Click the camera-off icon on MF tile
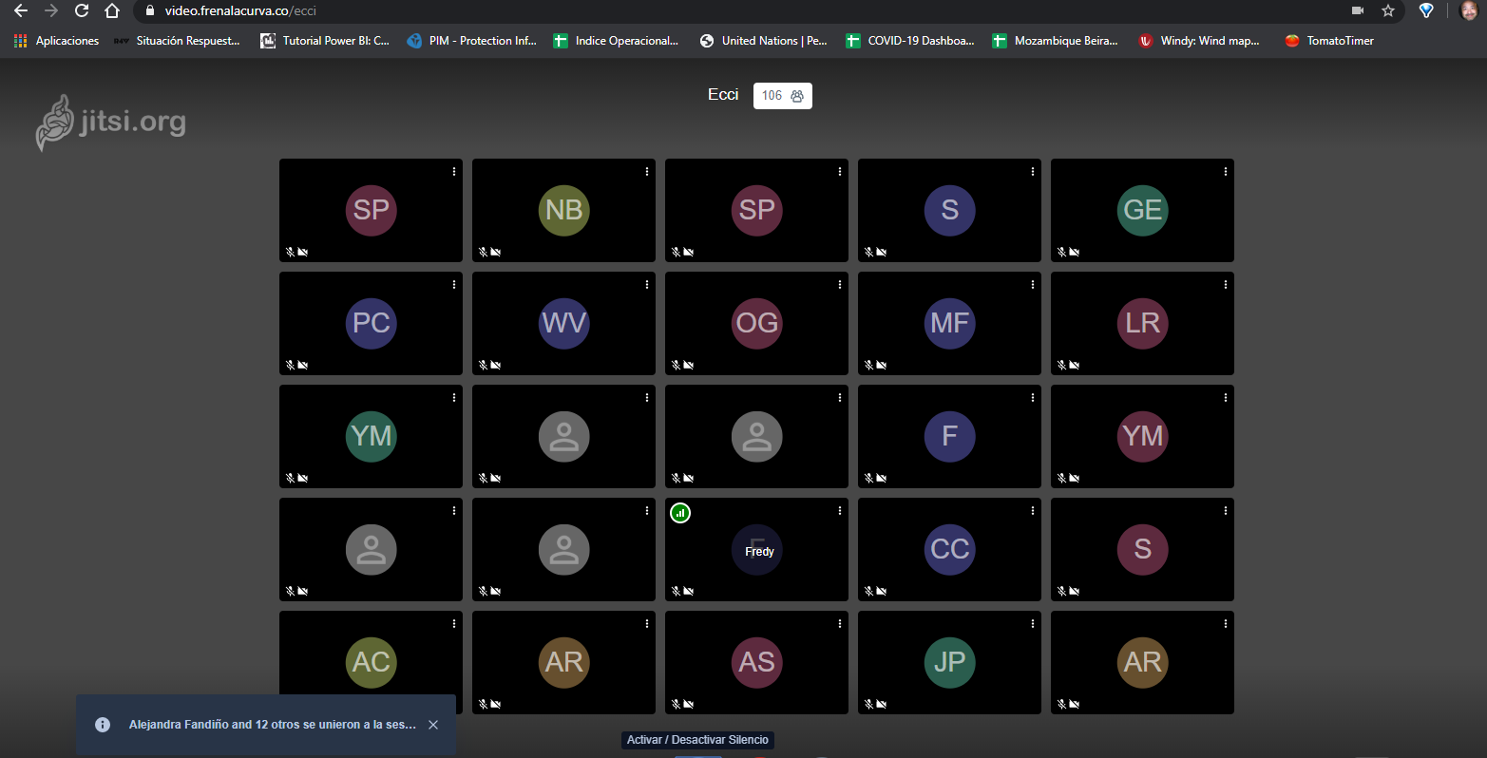Image resolution: width=1487 pixels, height=758 pixels. coord(882,366)
